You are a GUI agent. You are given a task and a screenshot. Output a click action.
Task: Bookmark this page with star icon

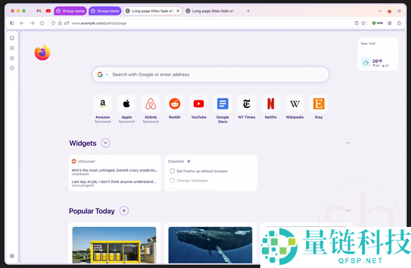pos(363,23)
